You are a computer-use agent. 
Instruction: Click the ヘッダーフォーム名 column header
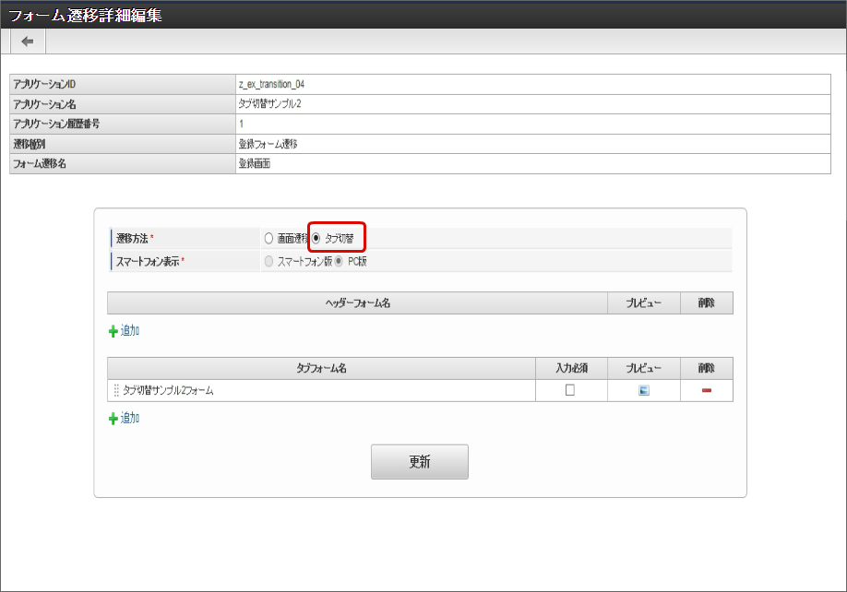click(358, 302)
